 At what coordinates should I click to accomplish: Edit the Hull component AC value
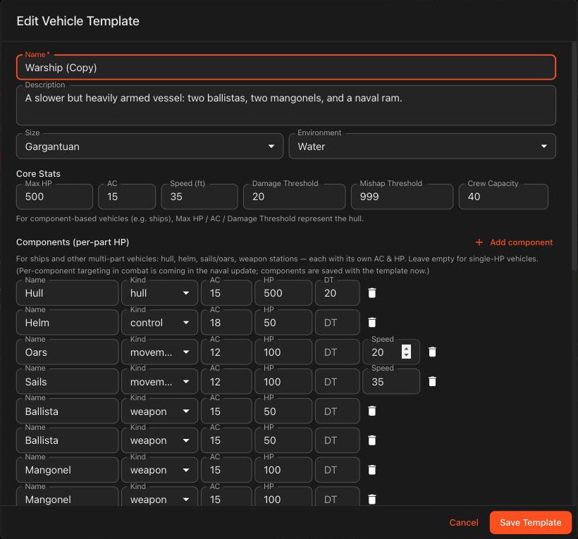click(x=226, y=293)
